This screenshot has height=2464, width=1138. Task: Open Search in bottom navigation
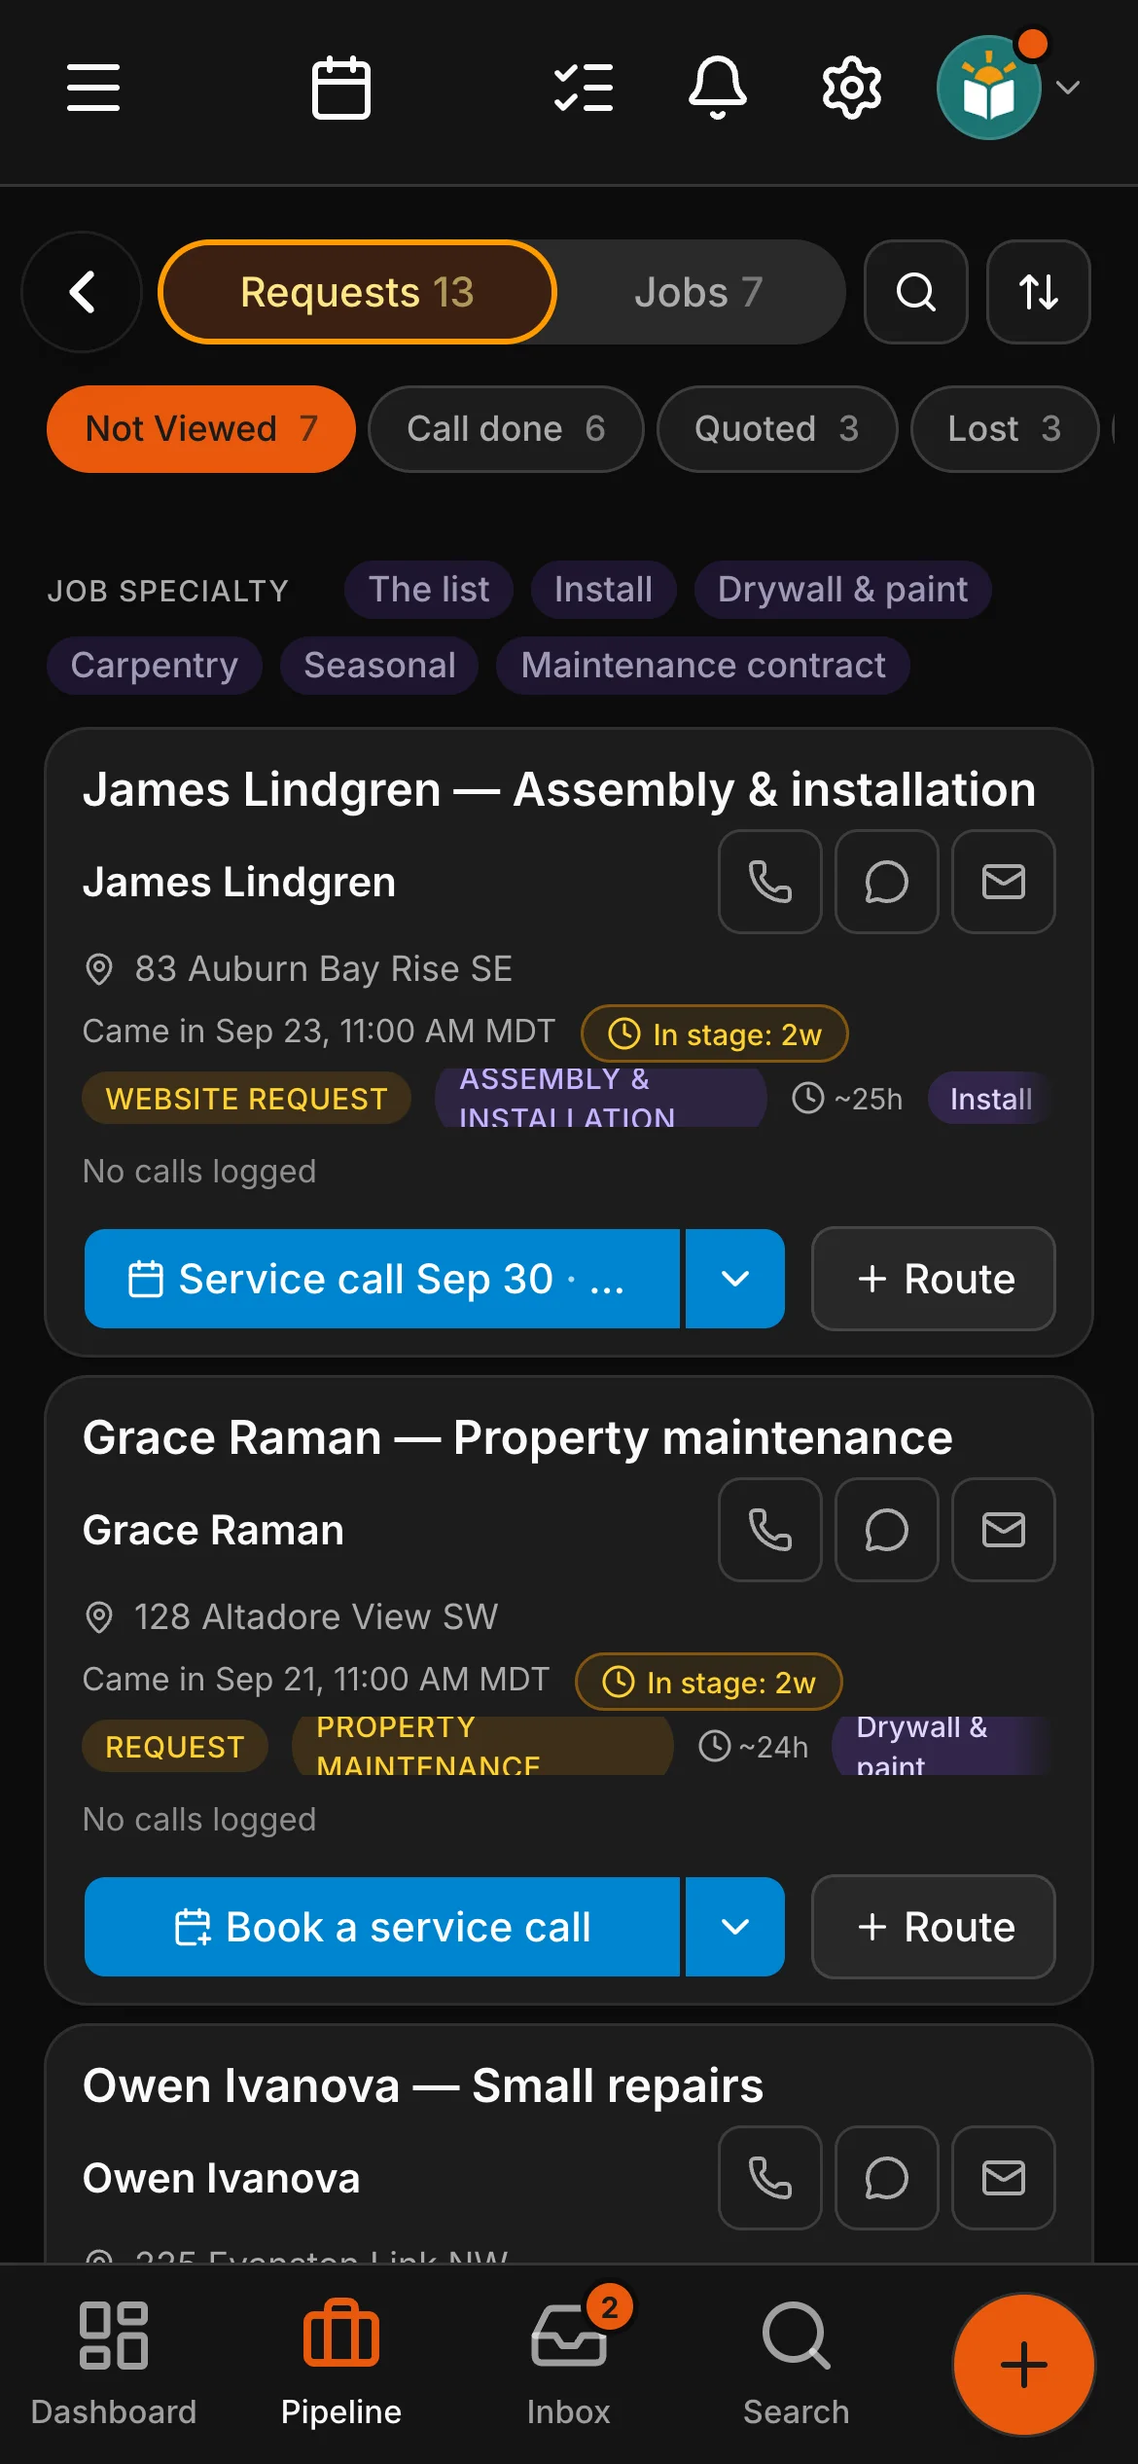click(797, 2365)
